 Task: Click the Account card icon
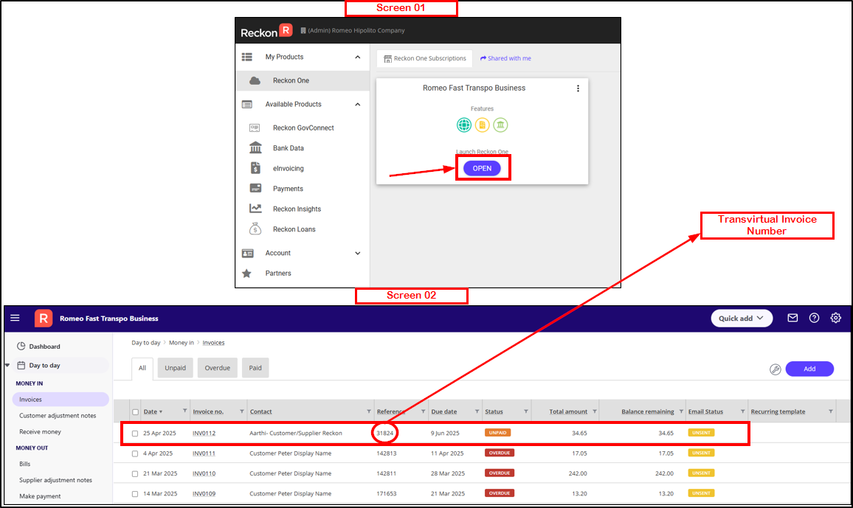(247, 253)
